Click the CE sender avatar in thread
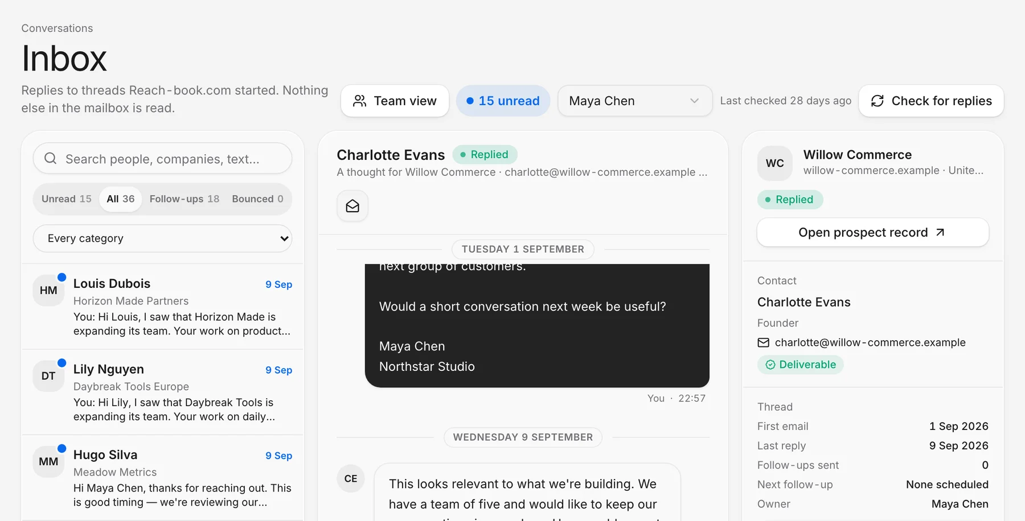Viewport: 1025px width, 521px height. click(351, 478)
